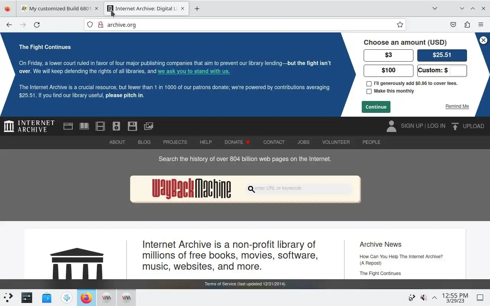The height and width of the screenshot is (306, 490).
Task: Open the ABOUT menu item
Action: tap(117, 142)
